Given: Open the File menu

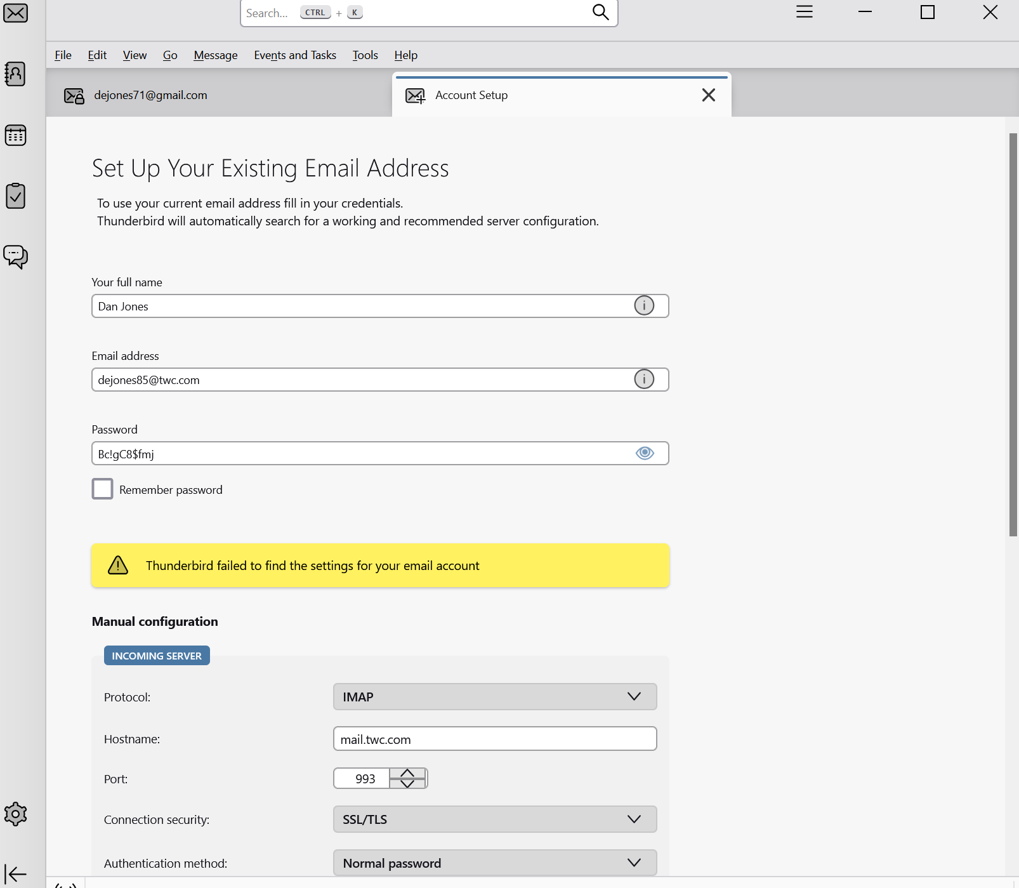Looking at the screenshot, I should [63, 55].
